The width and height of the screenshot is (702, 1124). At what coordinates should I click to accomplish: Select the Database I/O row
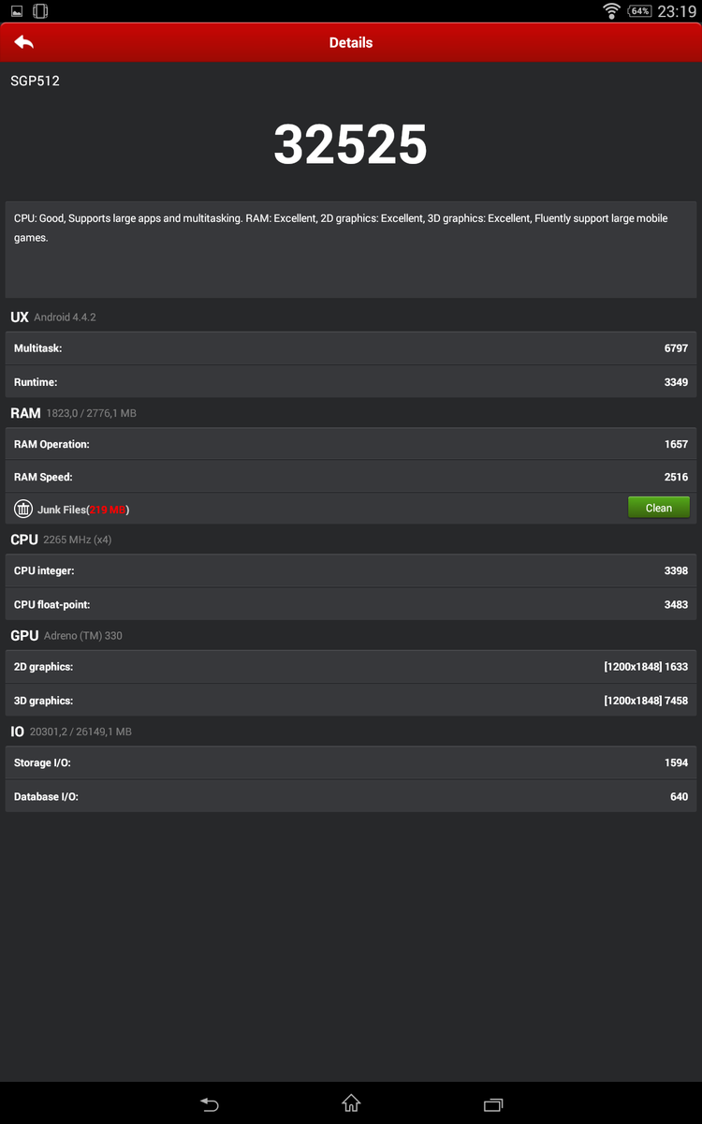click(351, 797)
